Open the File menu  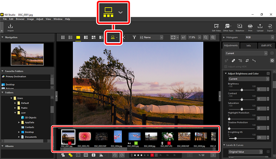click(x=5, y=19)
